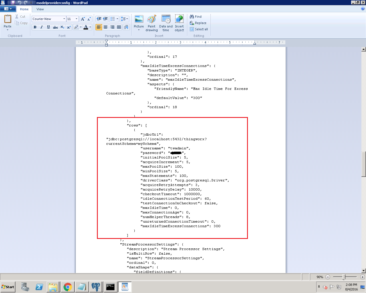Open Google Chrome from the taskbar
Viewport: 366px width, 293px height.
click(68, 287)
